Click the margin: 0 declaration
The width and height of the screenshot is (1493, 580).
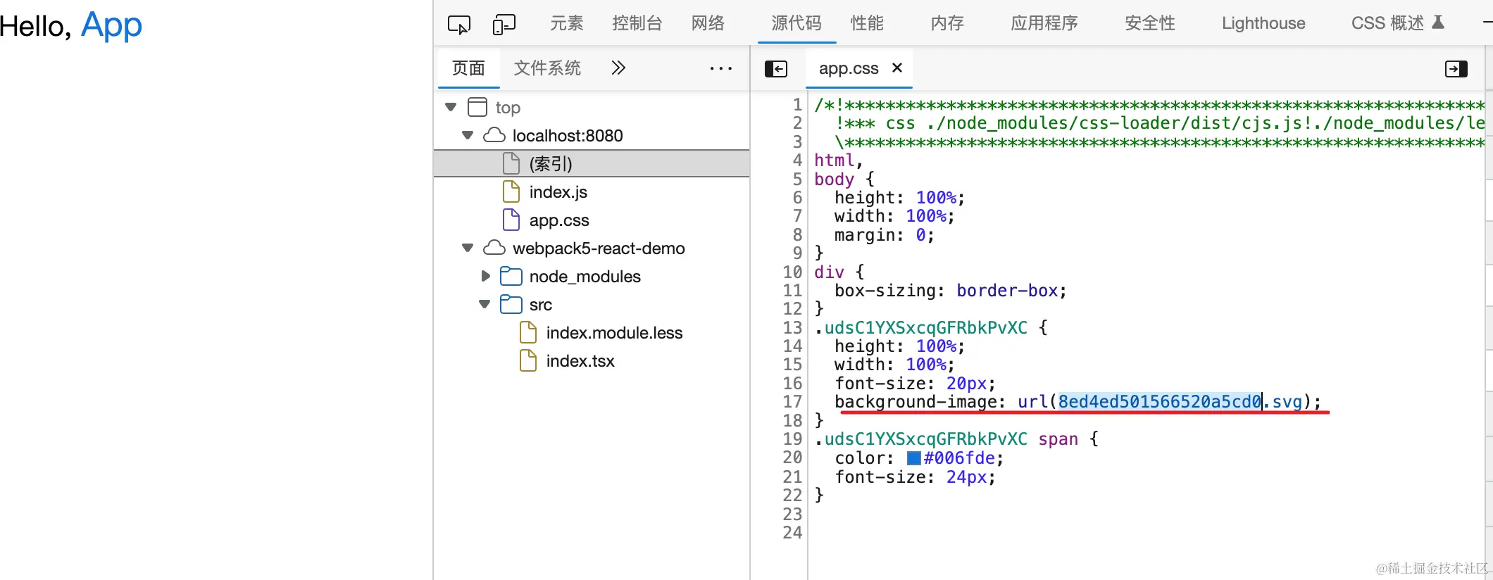pyautogui.click(x=884, y=235)
